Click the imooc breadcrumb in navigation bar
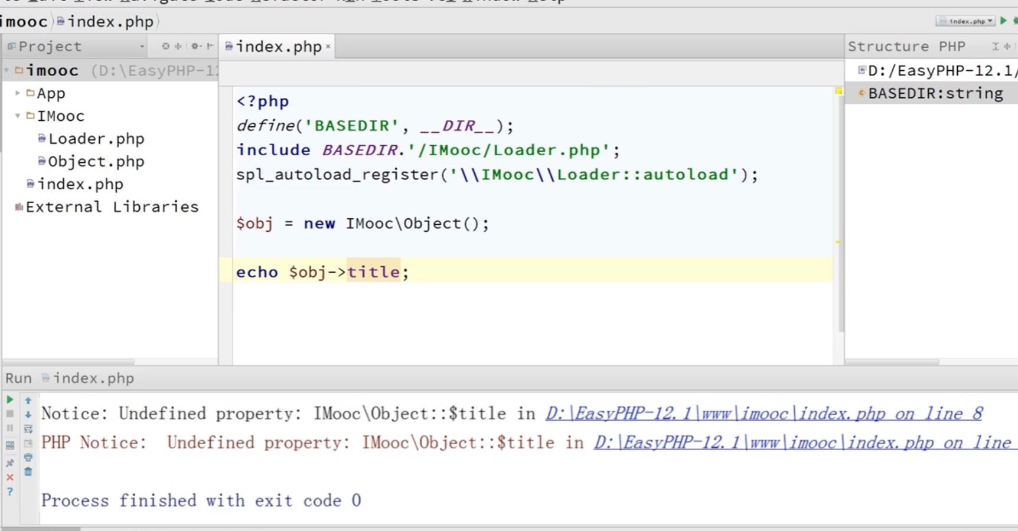 (x=24, y=22)
